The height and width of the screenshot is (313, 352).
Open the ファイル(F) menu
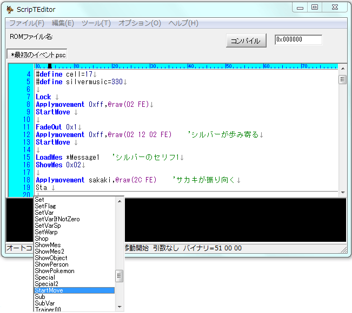point(26,23)
